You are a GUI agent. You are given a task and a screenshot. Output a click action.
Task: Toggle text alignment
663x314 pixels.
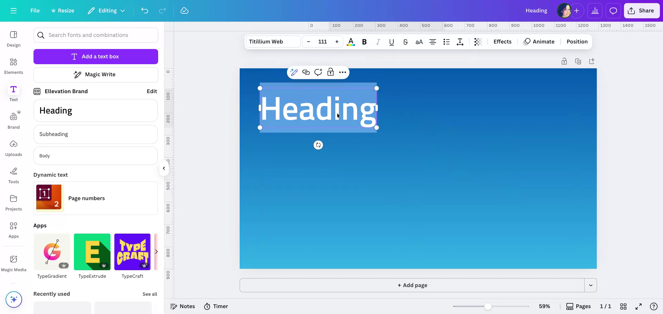coord(432,41)
